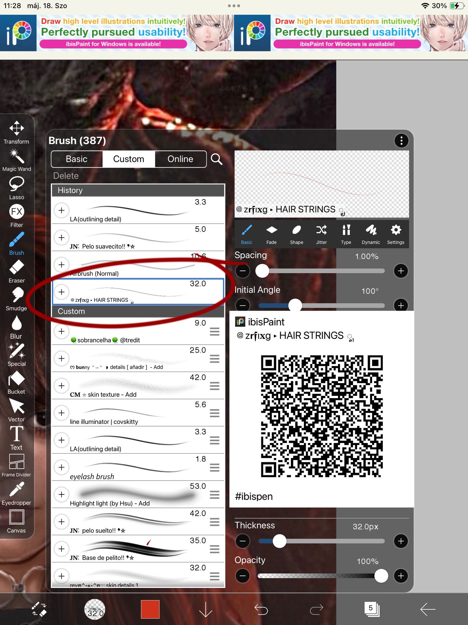Tap the left ibisPaint for Windows ad banner
Screen dimensions: 468x625
(117, 33)
